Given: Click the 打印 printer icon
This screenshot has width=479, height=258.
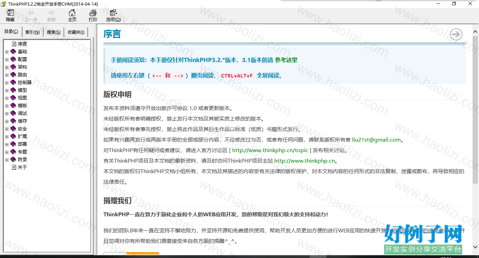Looking at the screenshot, I should pos(93,13).
